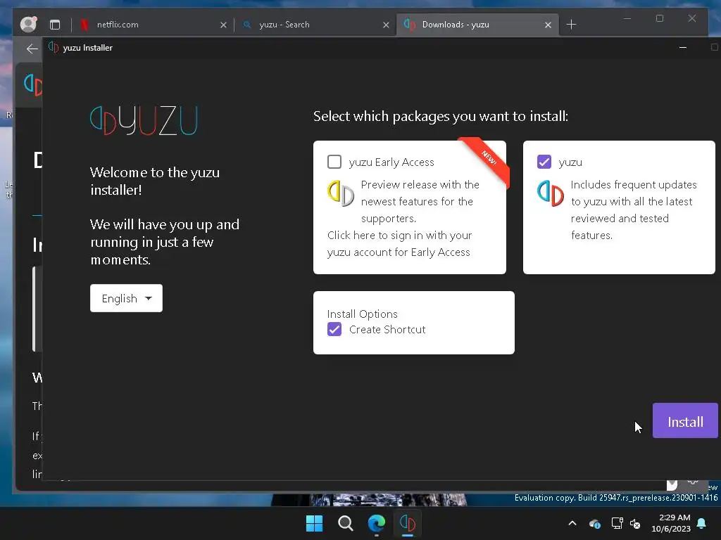721x540 pixels.
Task: Click the Install button
Action: point(685,421)
